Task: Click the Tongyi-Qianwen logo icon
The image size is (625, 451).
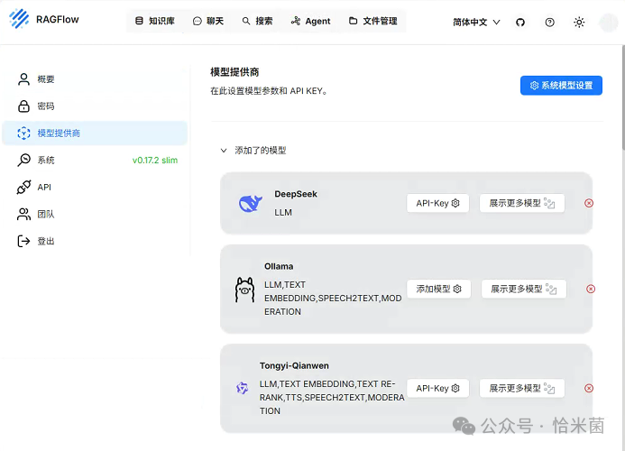Action: 242,388
